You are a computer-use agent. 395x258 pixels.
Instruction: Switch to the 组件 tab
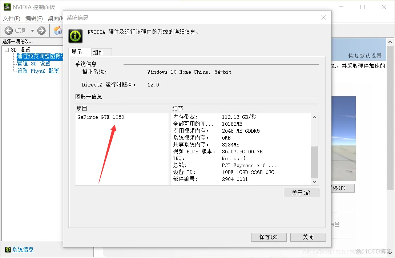(101, 52)
